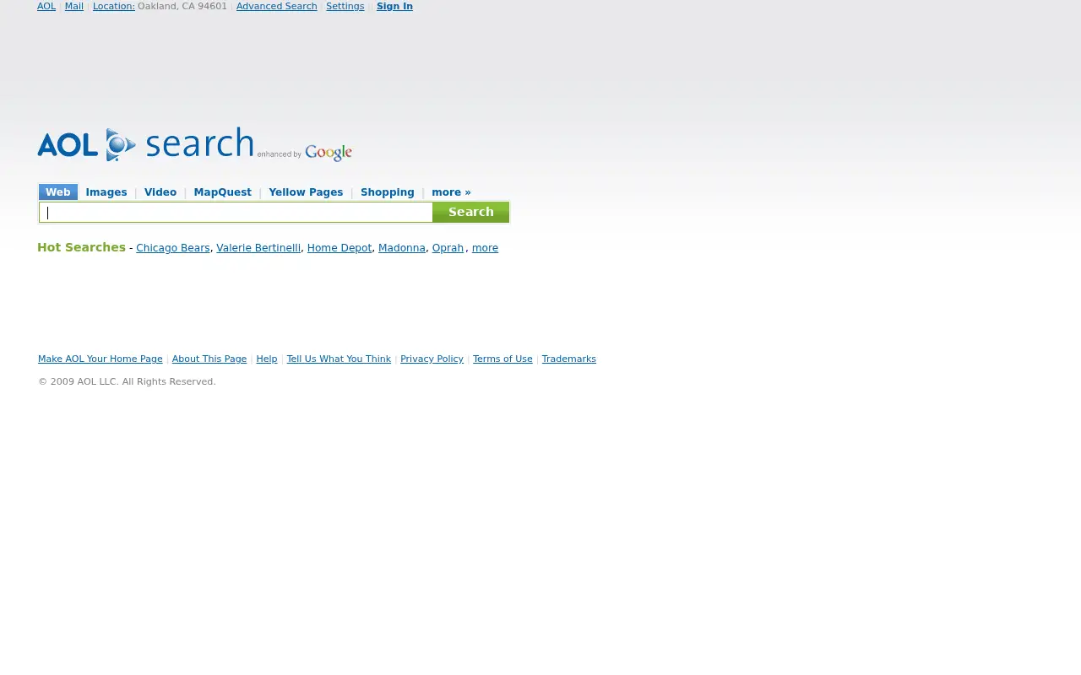Switch to the Video tab
The image size is (1081, 675).
pyautogui.click(x=160, y=192)
